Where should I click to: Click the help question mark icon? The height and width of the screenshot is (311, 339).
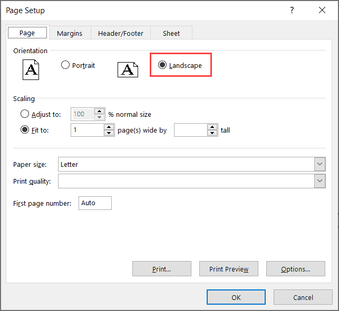292,11
